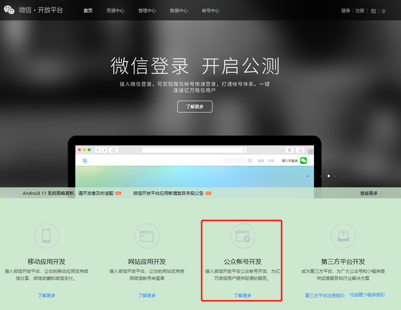Open 数据中心 in the navigation
This screenshot has width=401, height=310.
click(179, 11)
